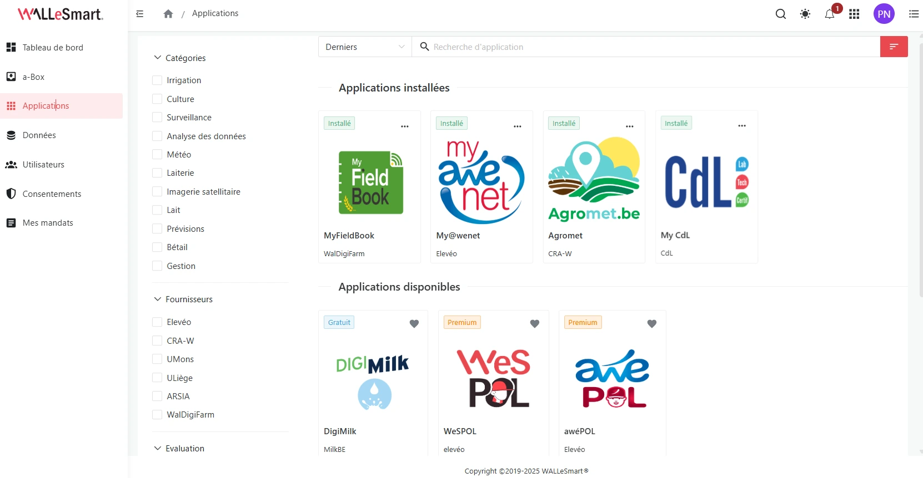Open Utilisateurs menu item
The width and height of the screenshot is (923, 478).
click(x=61, y=165)
